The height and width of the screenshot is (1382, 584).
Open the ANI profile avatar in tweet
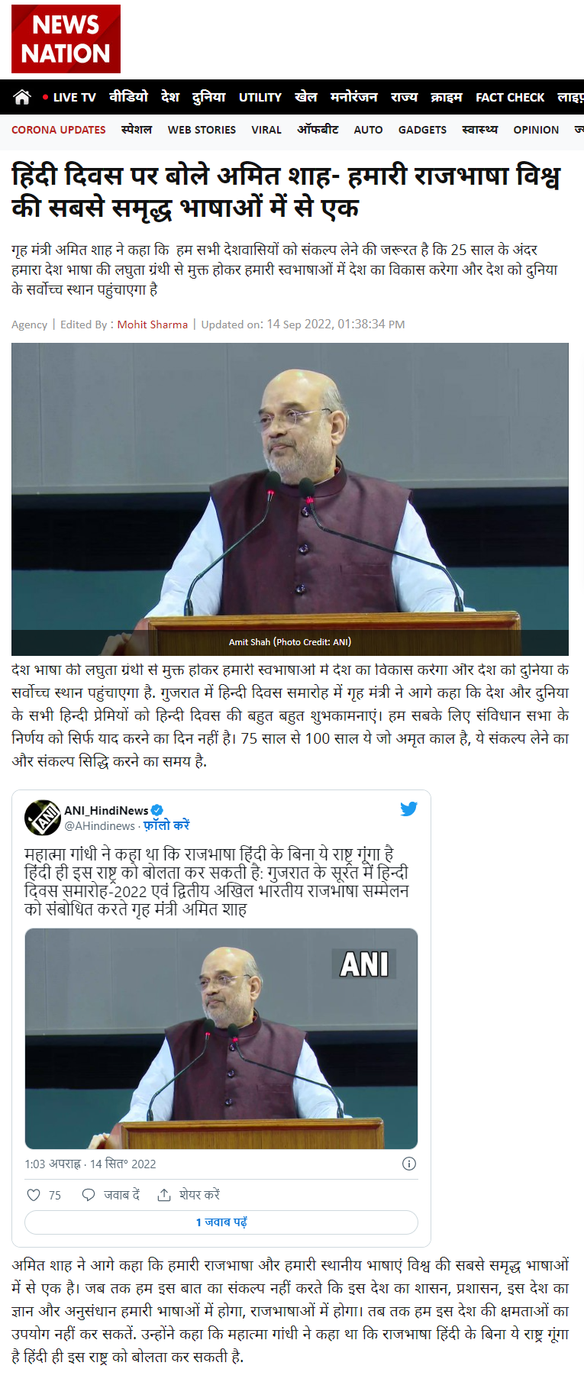tap(43, 818)
